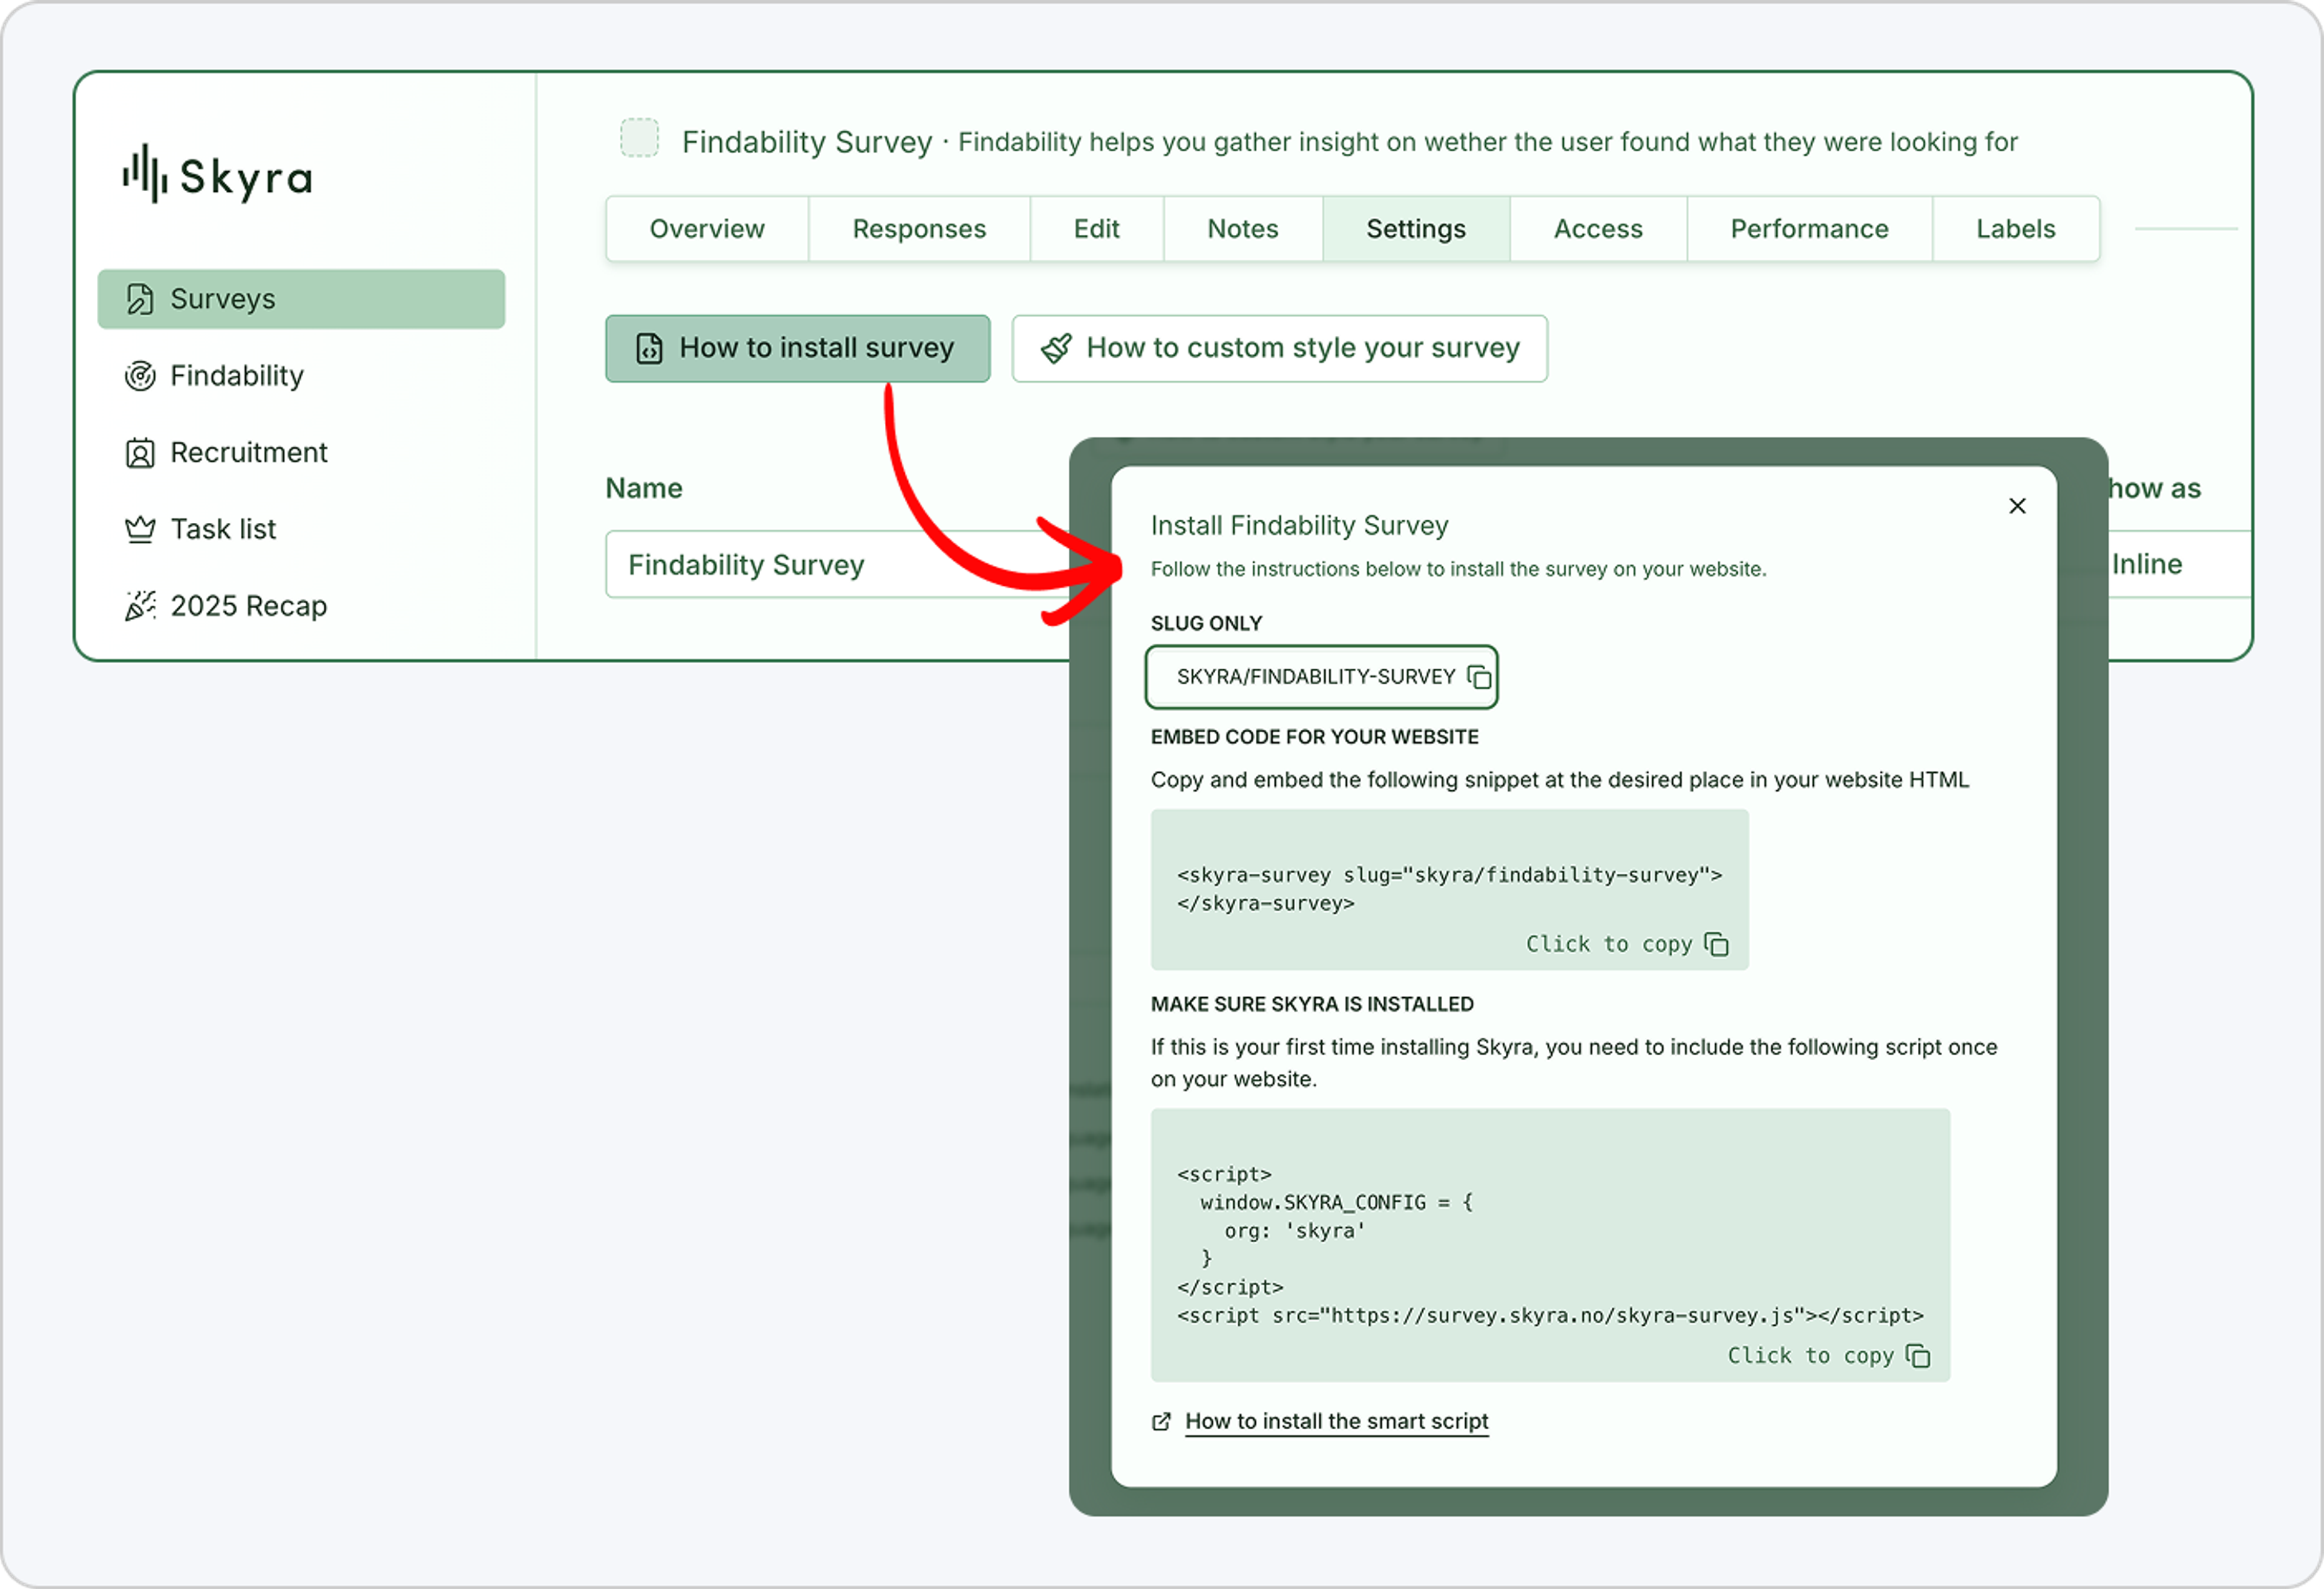Screen dimensions: 2324x1589
Task: Open Surveys in the sidebar
Action: point(301,298)
